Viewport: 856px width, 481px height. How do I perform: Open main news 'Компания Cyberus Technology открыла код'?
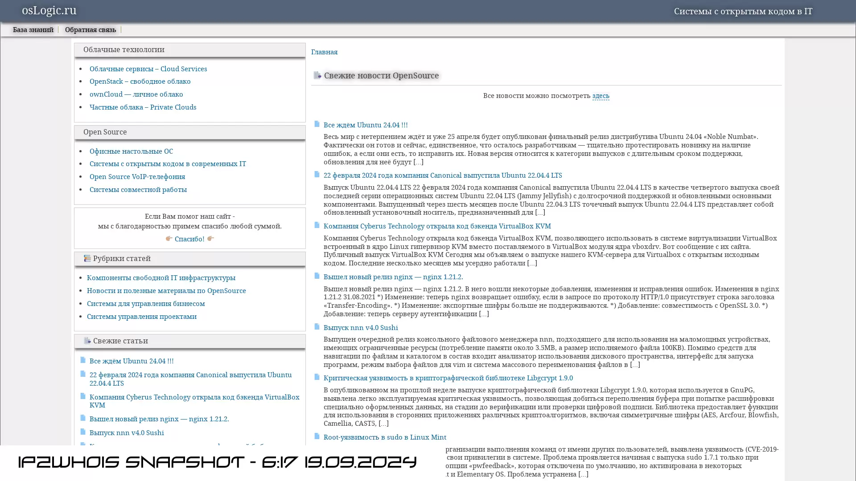point(437,226)
